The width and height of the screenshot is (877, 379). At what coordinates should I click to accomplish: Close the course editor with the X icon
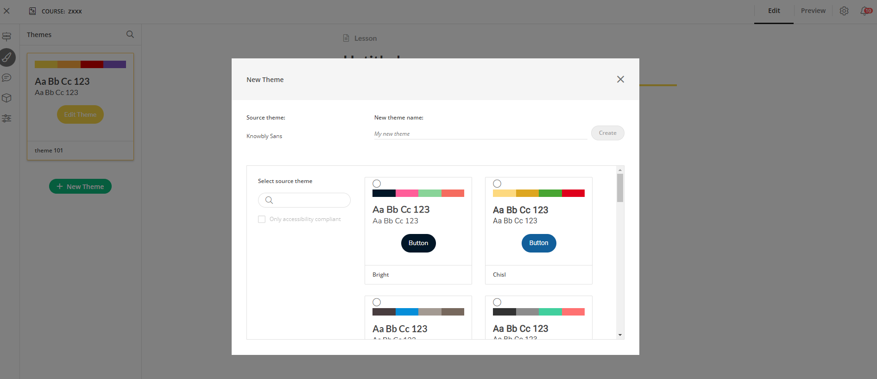pos(6,11)
